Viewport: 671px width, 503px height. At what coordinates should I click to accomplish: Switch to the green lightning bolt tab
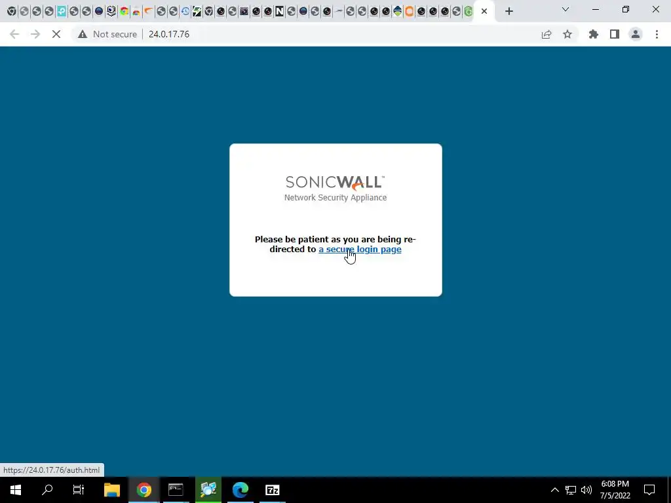(197, 12)
